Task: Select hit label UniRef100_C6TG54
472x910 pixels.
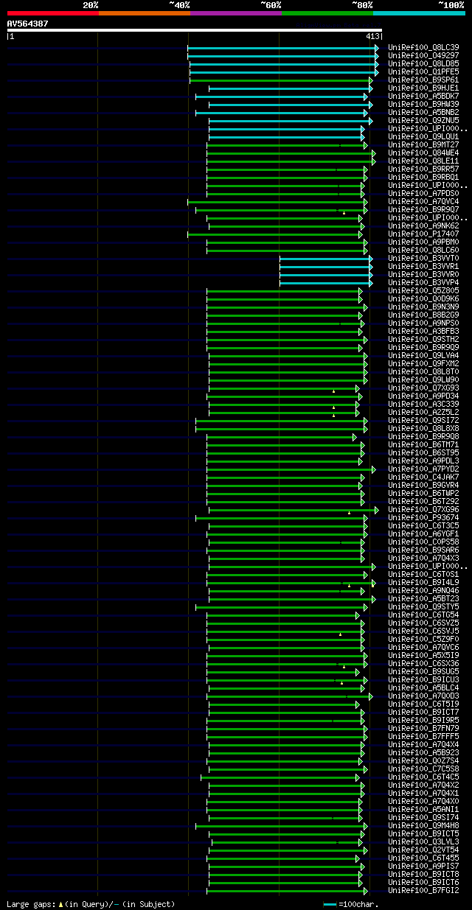Action: pos(424,615)
